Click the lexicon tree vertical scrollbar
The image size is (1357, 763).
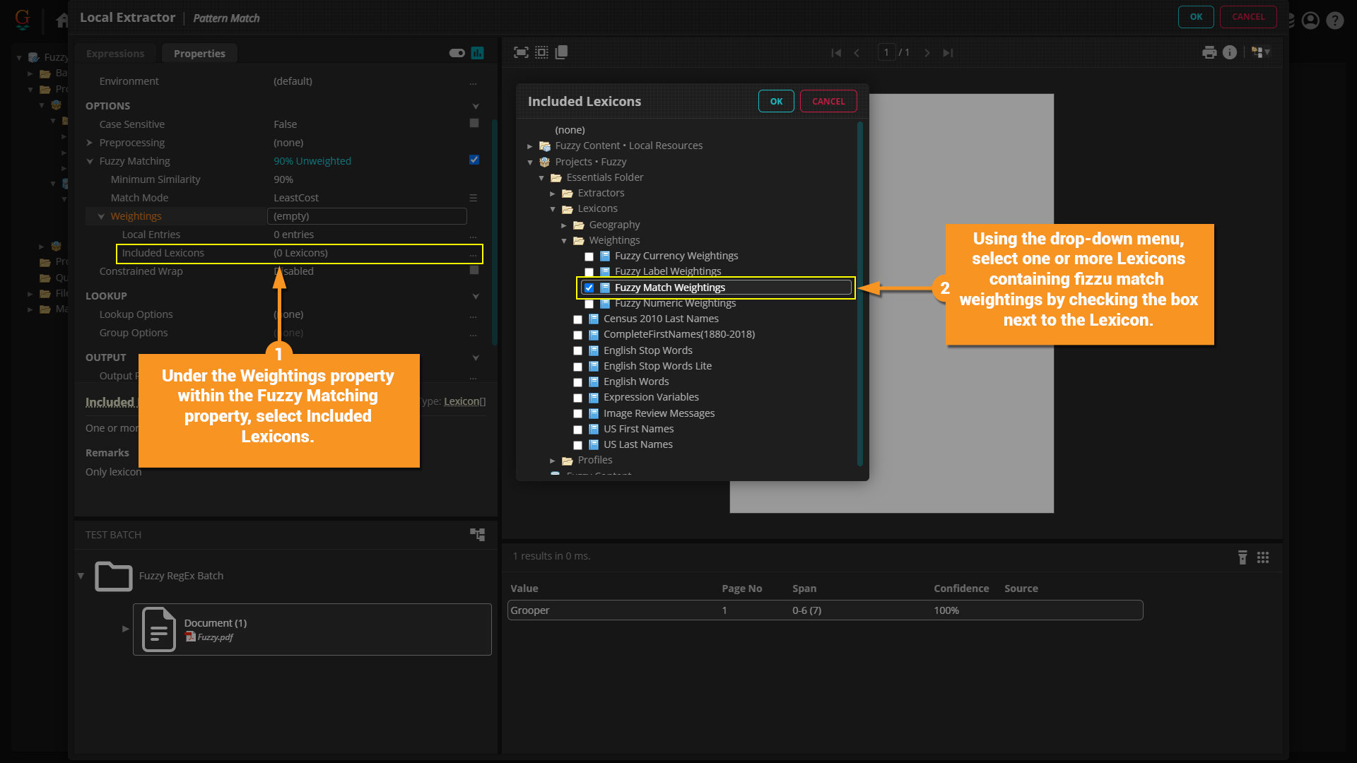(x=859, y=293)
